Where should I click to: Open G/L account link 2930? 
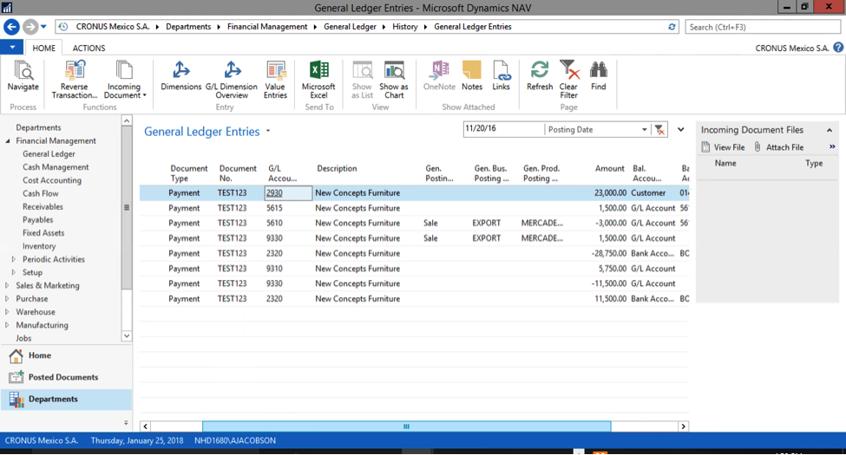point(274,193)
